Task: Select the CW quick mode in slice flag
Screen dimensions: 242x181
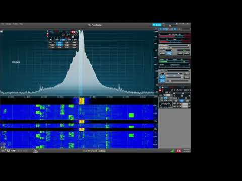Action: click(x=67, y=43)
